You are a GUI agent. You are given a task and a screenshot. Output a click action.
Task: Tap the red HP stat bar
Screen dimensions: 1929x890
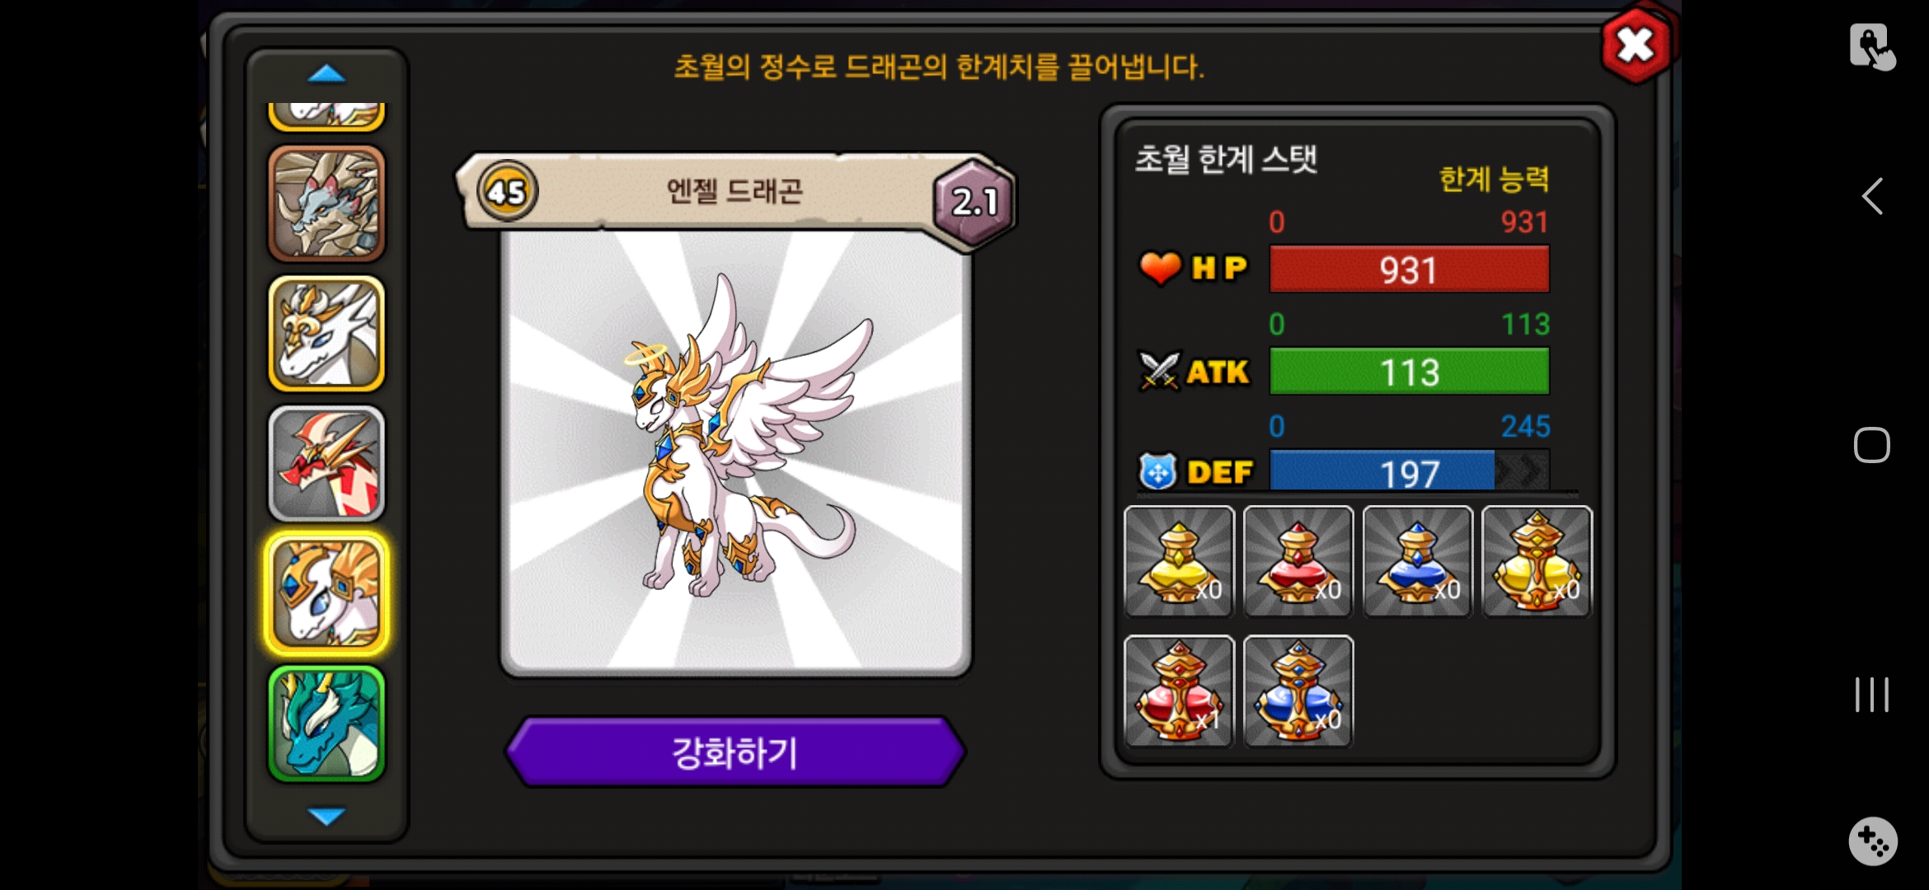coord(1409,269)
